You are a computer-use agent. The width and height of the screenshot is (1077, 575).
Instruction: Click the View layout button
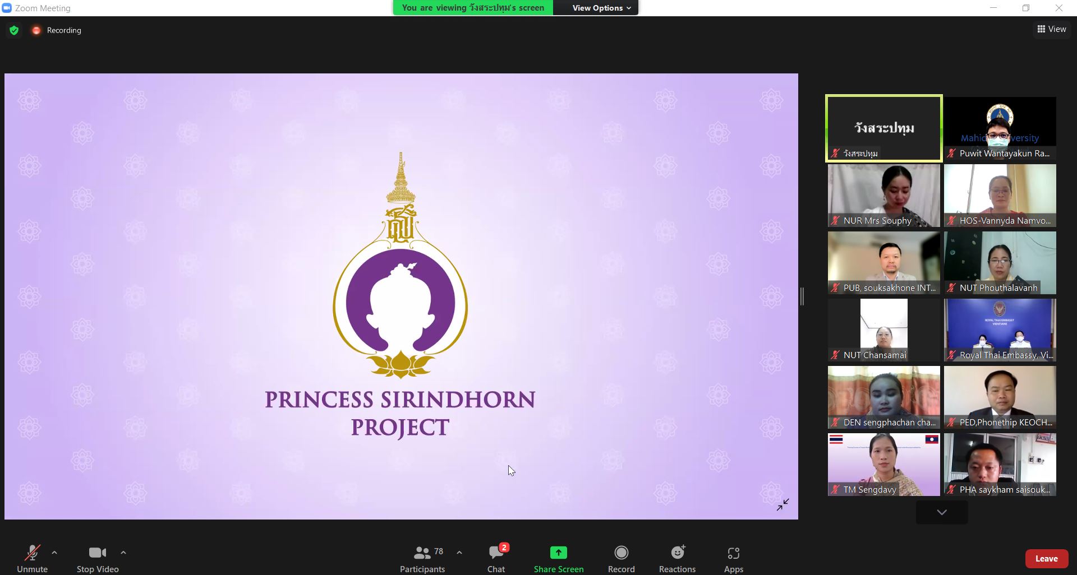tap(1051, 29)
